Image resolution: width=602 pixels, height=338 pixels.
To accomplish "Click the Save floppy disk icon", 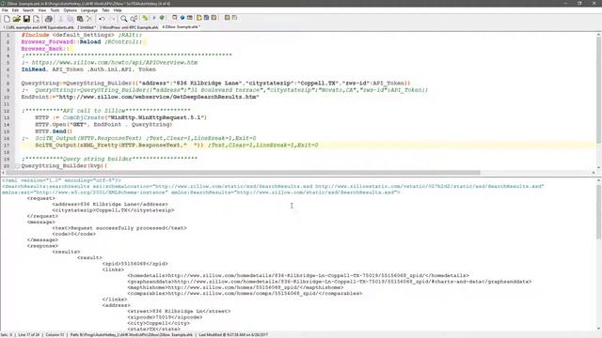I will pos(26,19).
